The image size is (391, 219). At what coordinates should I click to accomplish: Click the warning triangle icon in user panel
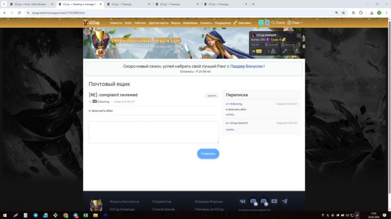273,51
